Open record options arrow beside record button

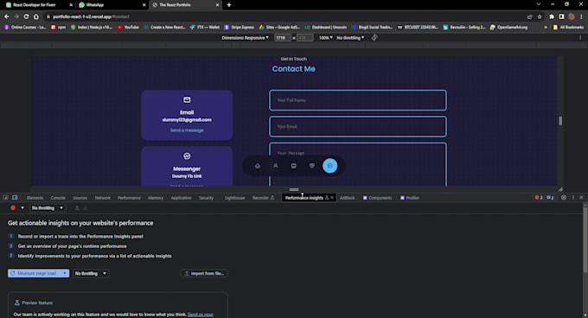point(22,208)
